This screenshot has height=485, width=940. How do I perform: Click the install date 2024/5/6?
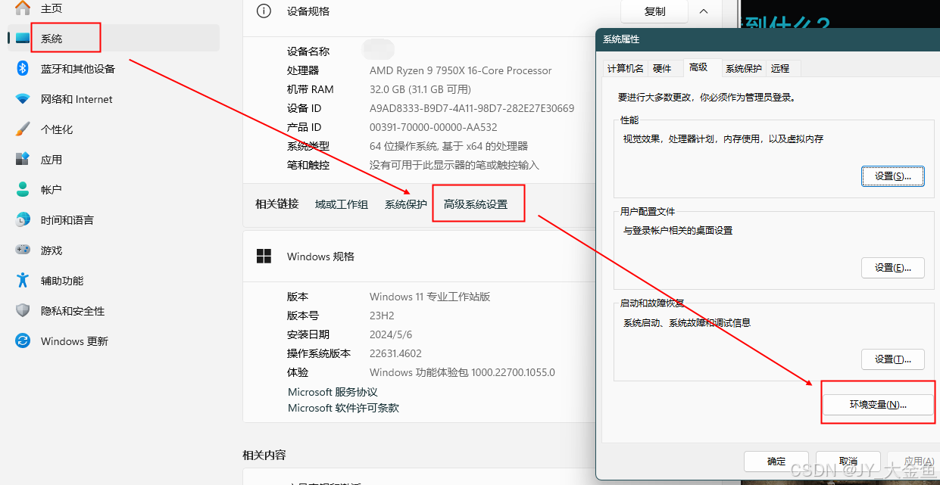391,334
